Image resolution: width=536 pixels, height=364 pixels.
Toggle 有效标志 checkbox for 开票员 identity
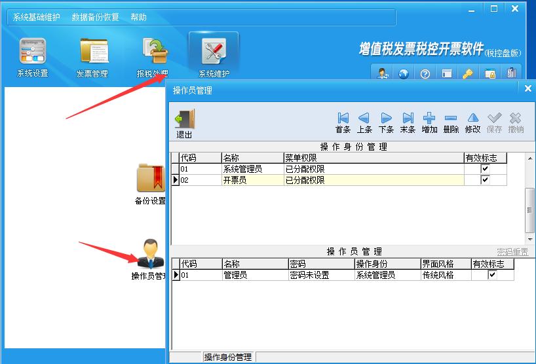pyautogui.click(x=485, y=179)
